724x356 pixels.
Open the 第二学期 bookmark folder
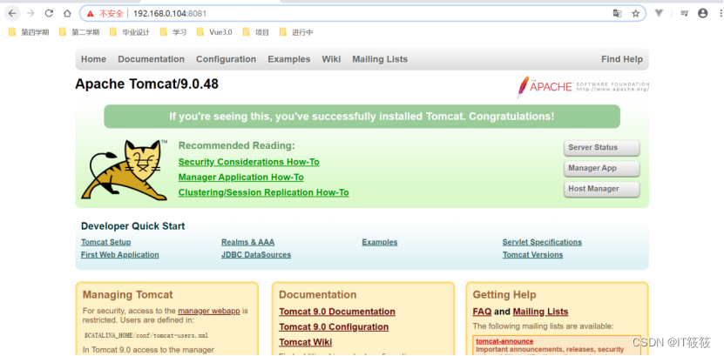79,32
